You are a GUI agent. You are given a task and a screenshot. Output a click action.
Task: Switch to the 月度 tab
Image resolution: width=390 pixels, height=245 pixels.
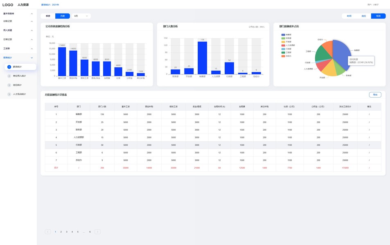(63, 16)
